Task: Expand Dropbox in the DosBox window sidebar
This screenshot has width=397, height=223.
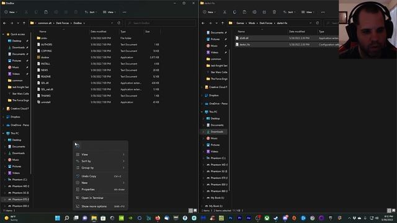Action: 4,117
